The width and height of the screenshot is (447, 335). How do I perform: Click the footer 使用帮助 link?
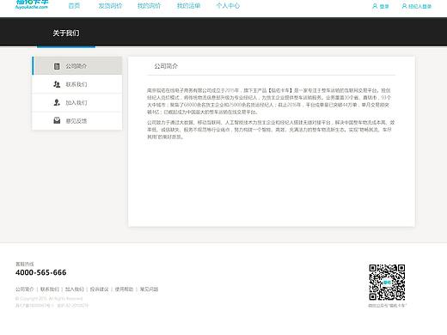(124, 289)
